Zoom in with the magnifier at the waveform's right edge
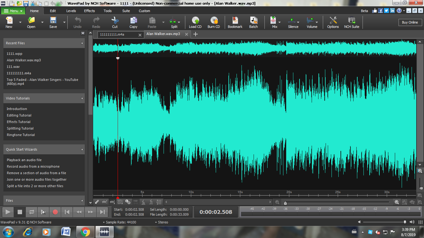This screenshot has height=238, width=424. [420, 171]
